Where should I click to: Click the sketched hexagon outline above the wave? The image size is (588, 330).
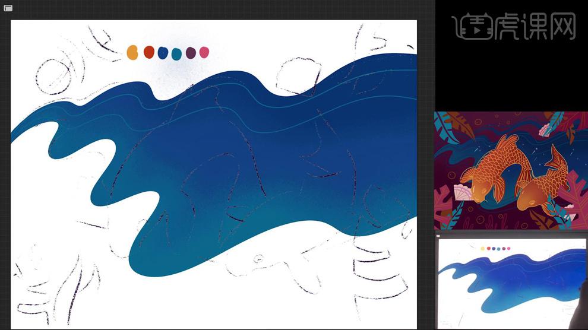pos(299,76)
